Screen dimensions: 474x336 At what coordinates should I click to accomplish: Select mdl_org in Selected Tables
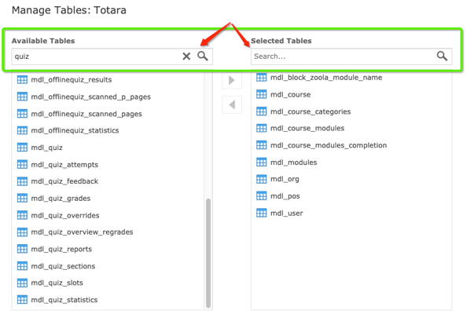coord(285,179)
